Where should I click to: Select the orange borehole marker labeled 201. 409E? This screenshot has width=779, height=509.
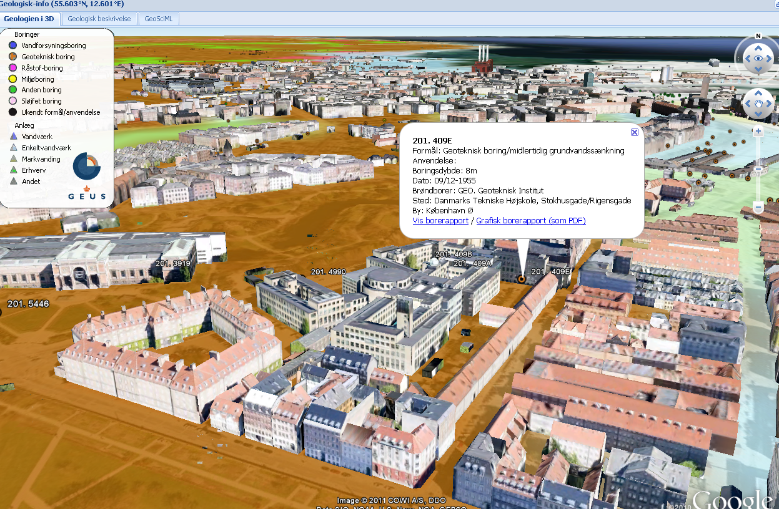pyautogui.click(x=522, y=278)
